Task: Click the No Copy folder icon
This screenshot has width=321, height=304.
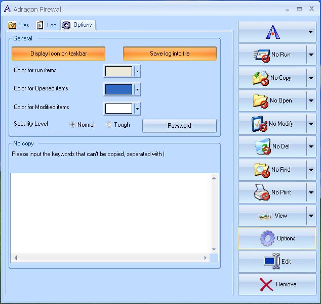Action: (260, 78)
